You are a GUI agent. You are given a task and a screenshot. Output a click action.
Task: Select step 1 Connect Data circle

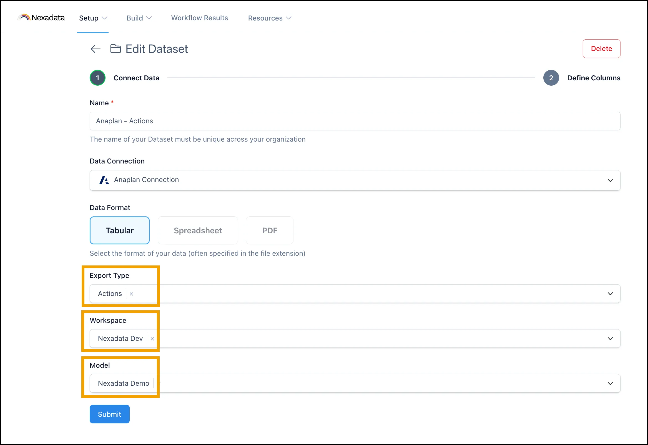click(97, 78)
